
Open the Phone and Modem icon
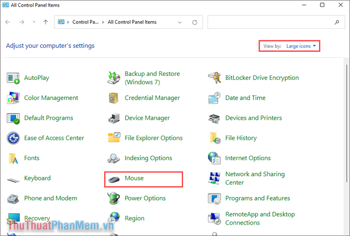pyautogui.click(x=13, y=199)
